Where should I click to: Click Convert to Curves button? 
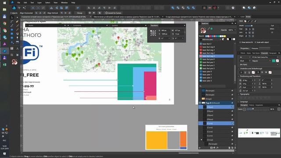click(113, 13)
